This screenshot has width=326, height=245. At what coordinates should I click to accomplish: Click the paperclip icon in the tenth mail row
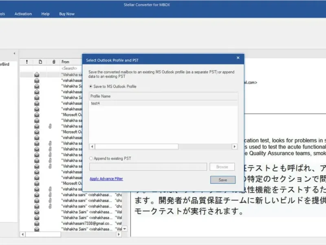(x=50, y=126)
